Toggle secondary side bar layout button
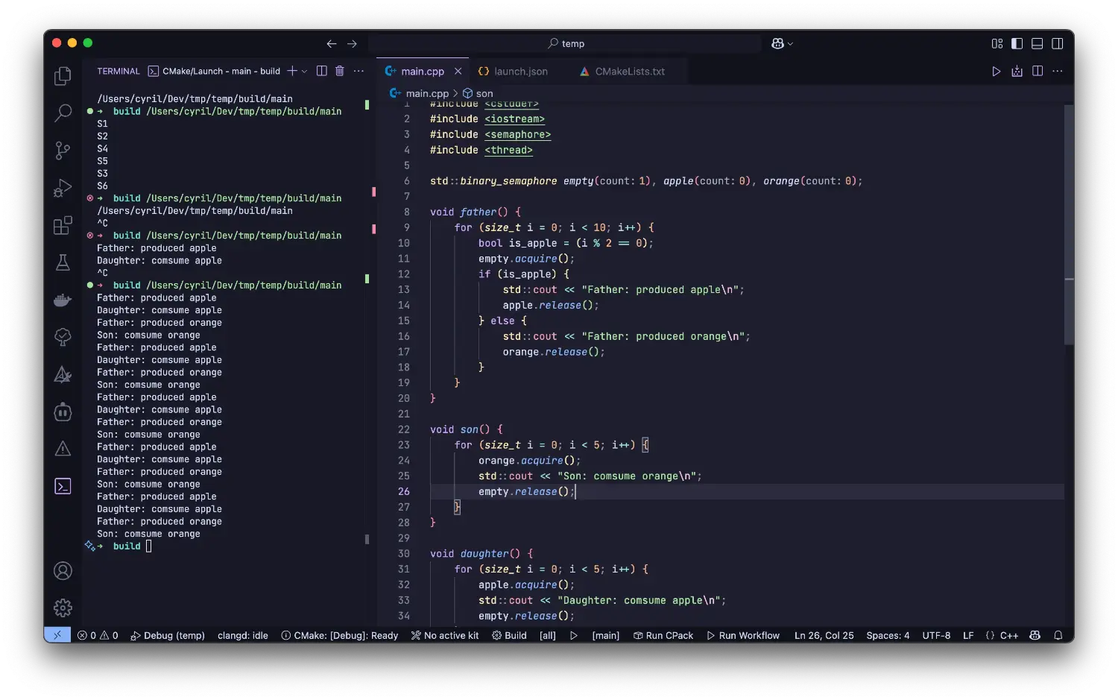 coord(1057,44)
